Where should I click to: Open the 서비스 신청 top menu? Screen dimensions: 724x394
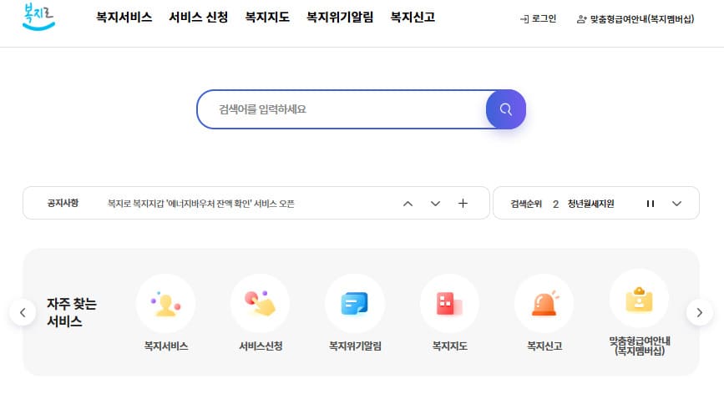(x=198, y=18)
